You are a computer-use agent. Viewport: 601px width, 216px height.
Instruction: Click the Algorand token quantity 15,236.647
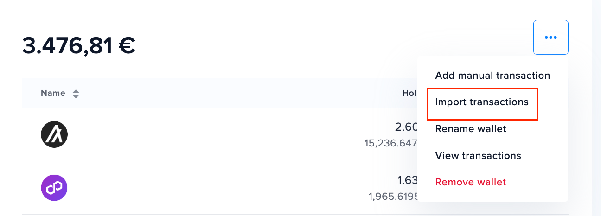(391, 143)
